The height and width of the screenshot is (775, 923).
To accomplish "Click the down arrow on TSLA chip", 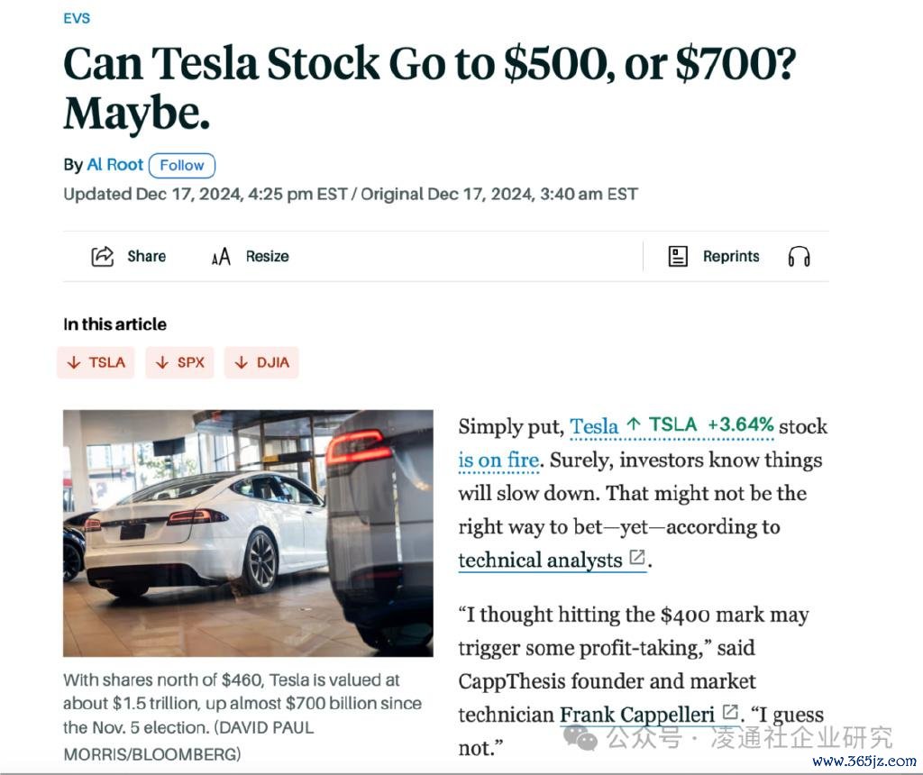I will (74, 362).
